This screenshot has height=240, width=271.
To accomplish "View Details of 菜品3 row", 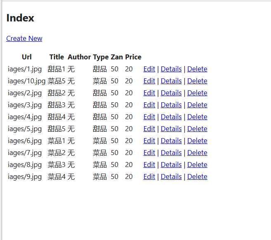I will point(171,165).
